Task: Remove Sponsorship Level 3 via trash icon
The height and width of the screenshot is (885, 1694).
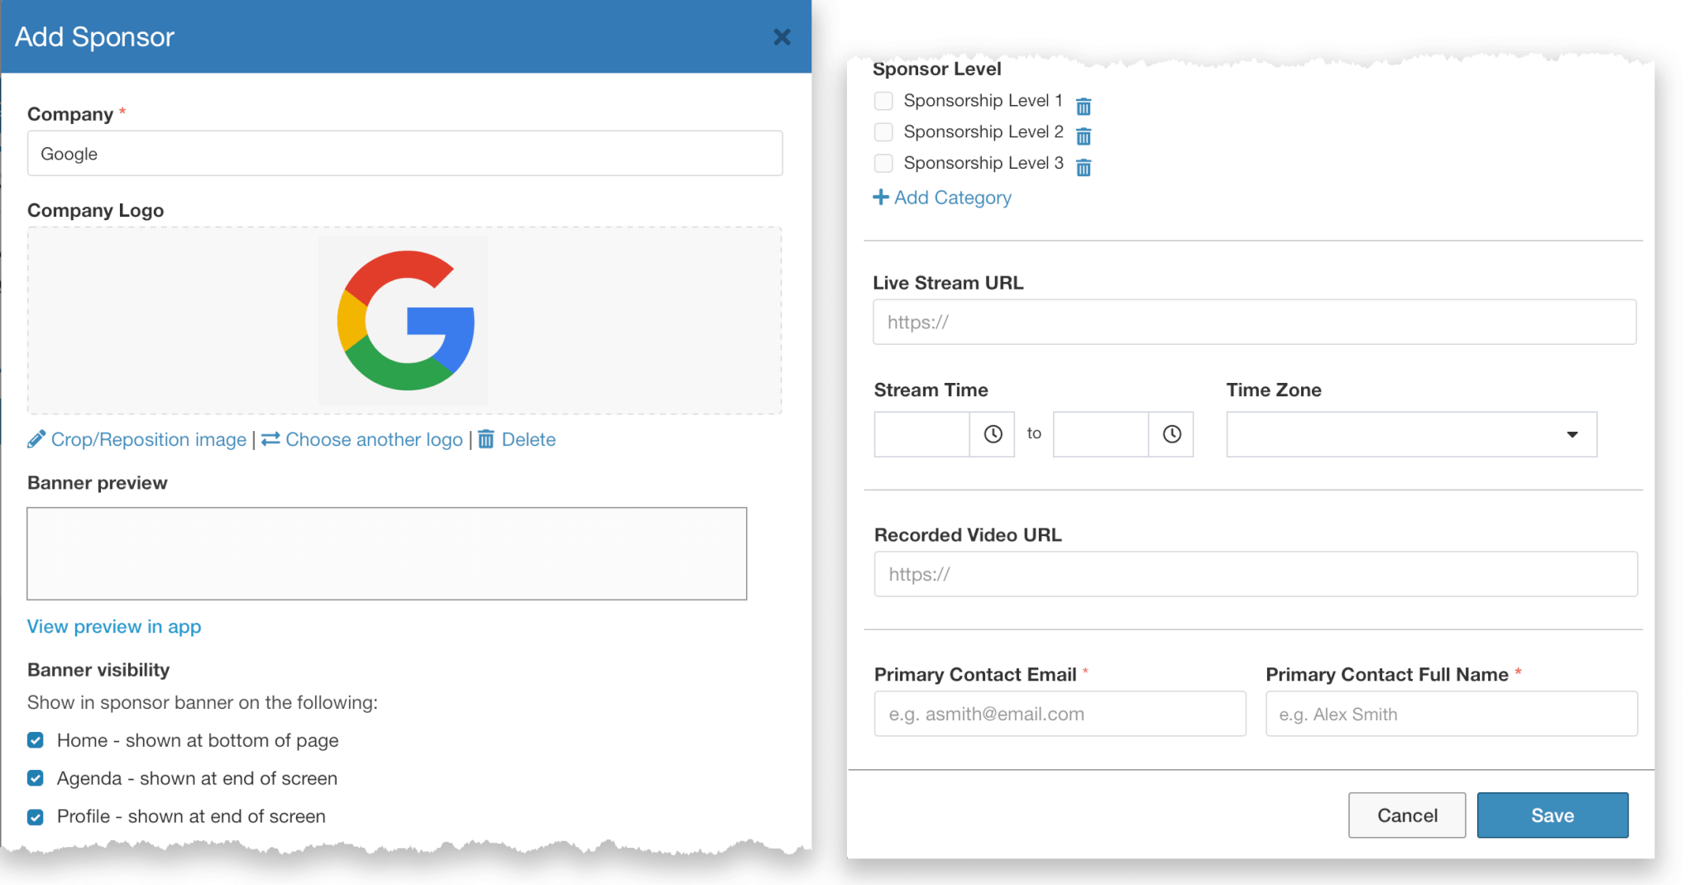Action: (1083, 167)
